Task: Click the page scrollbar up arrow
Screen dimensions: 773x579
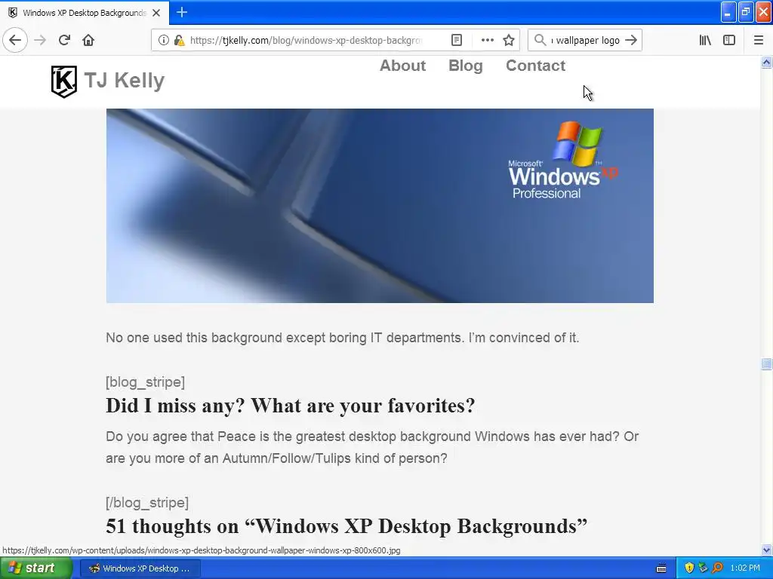Action: coord(766,63)
